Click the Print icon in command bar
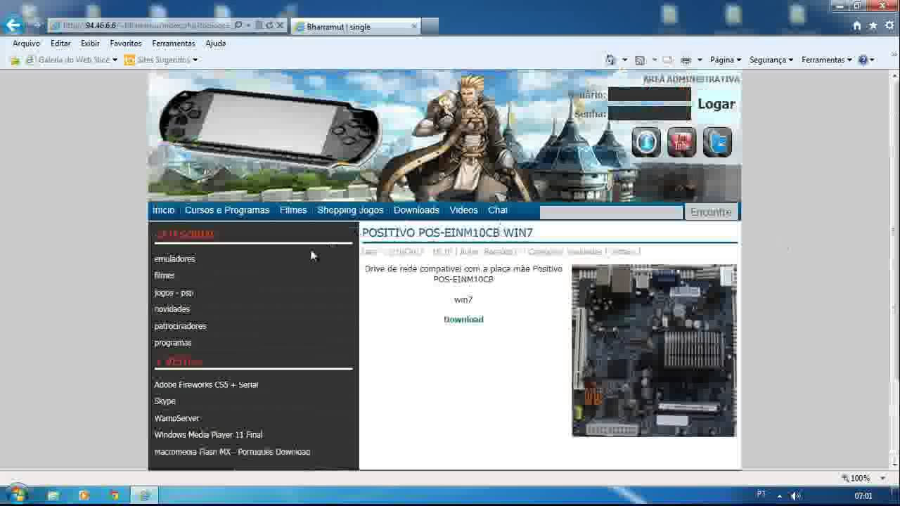 click(x=686, y=60)
